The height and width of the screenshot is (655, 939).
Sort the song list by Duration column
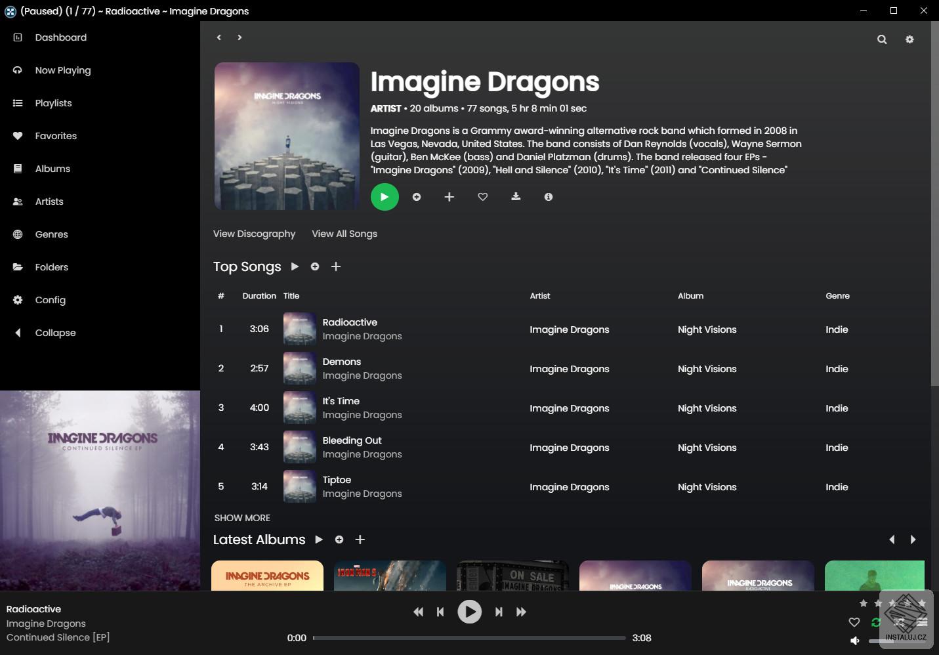pos(259,296)
